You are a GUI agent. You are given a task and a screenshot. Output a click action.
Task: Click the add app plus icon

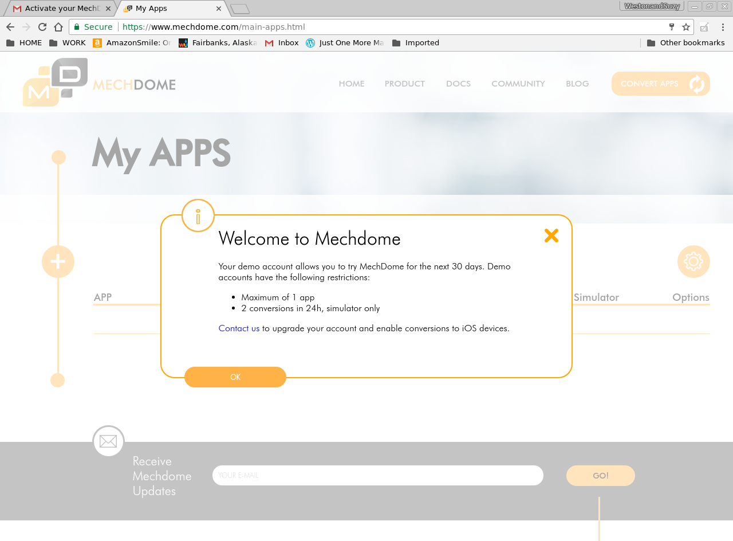click(x=58, y=262)
